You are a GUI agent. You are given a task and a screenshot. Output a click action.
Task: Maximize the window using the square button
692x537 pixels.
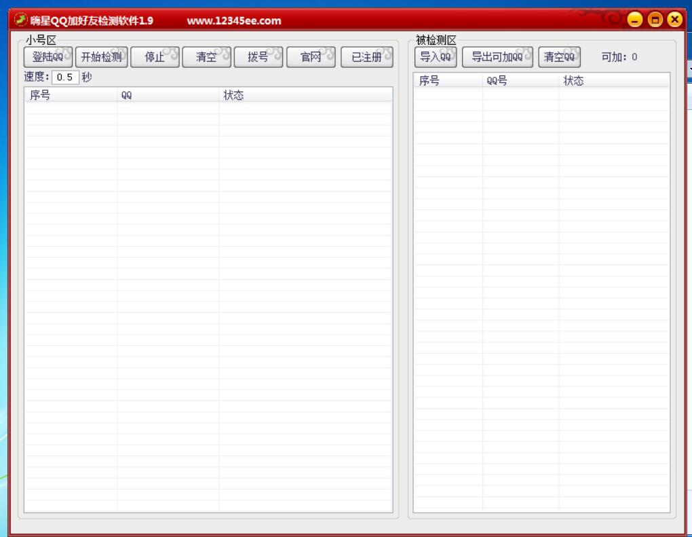coord(655,20)
